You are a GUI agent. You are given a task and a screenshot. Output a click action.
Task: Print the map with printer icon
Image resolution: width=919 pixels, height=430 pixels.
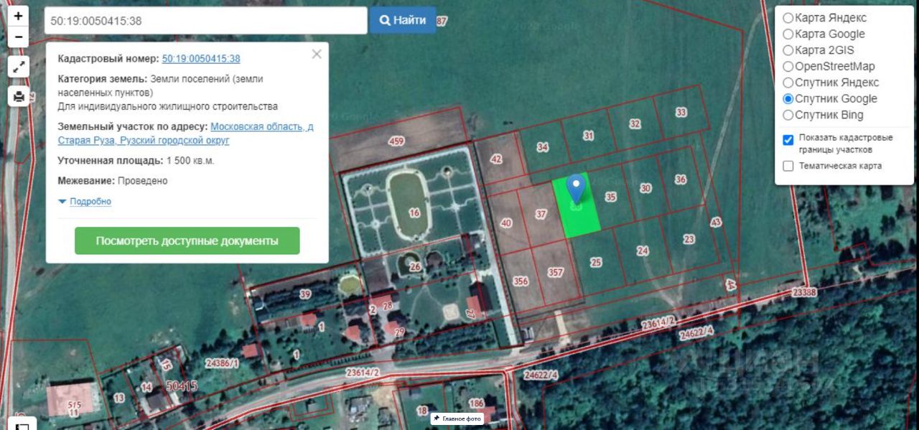(19, 97)
